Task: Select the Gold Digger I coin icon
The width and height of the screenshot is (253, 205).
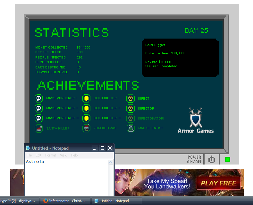Action: 86,98
